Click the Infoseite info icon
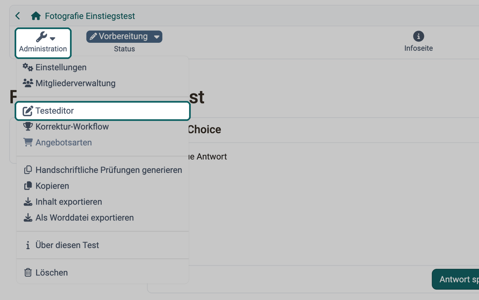The image size is (479, 300). [419, 36]
